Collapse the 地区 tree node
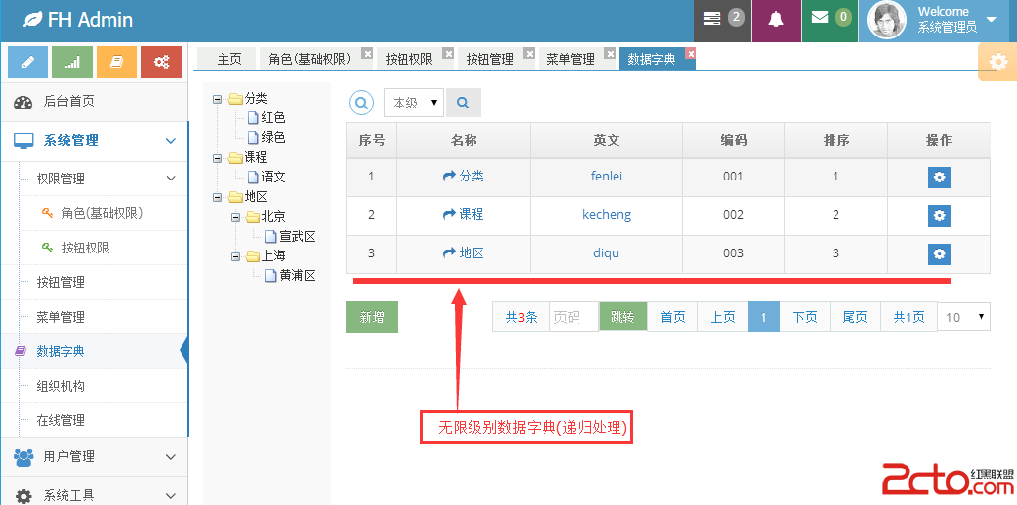This screenshot has width=1017, height=505. [x=217, y=197]
